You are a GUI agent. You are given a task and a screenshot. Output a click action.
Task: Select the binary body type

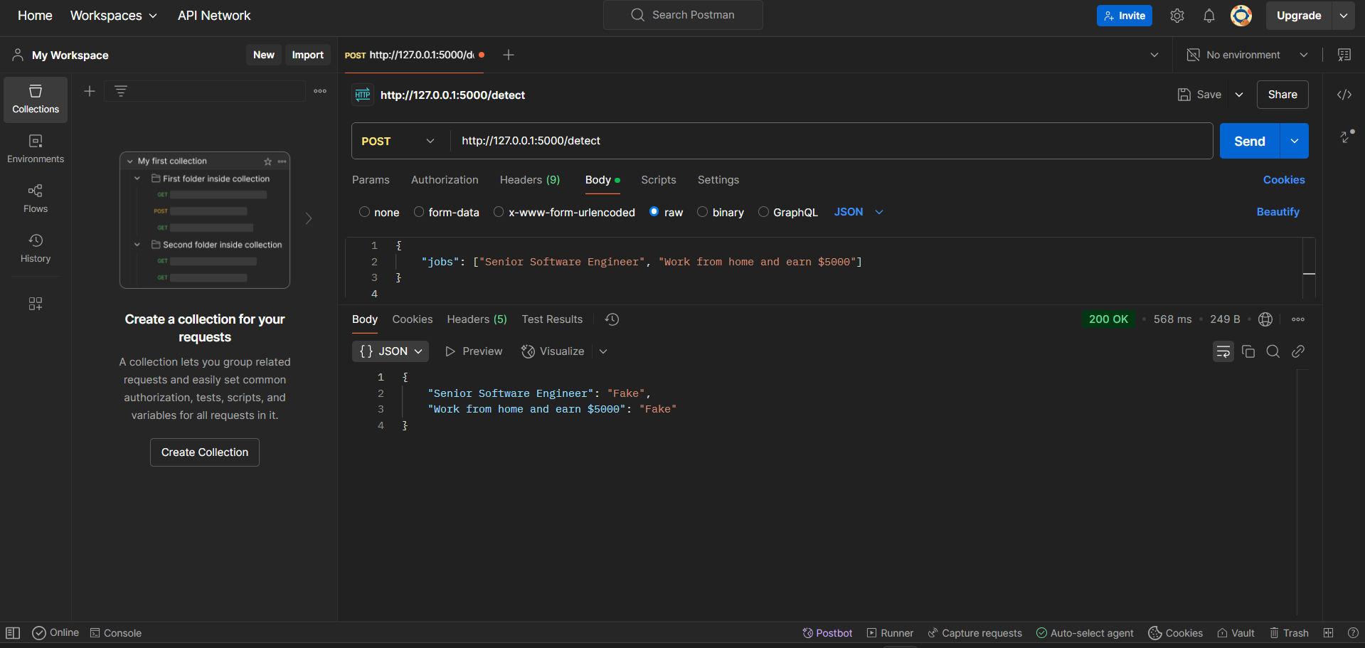click(x=703, y=212)
